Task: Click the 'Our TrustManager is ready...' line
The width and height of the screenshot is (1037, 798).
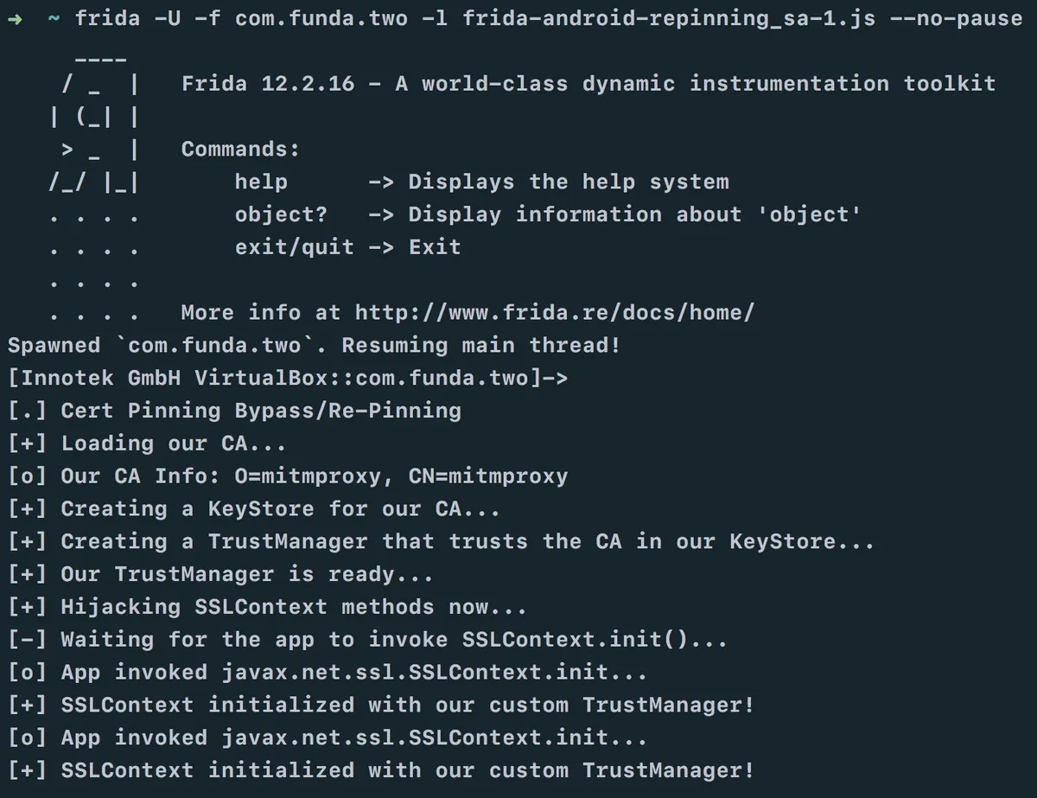Action: pyautogui.click(x=246, y=574)
